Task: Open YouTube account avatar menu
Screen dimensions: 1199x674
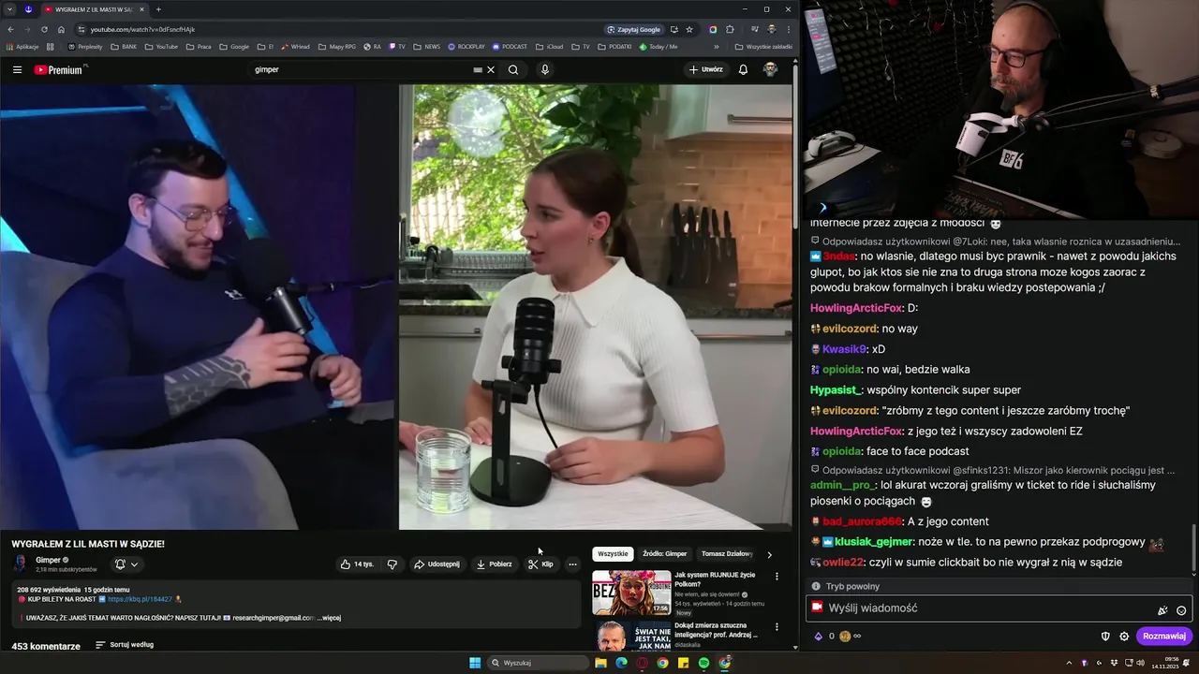Action: point(770,69)
